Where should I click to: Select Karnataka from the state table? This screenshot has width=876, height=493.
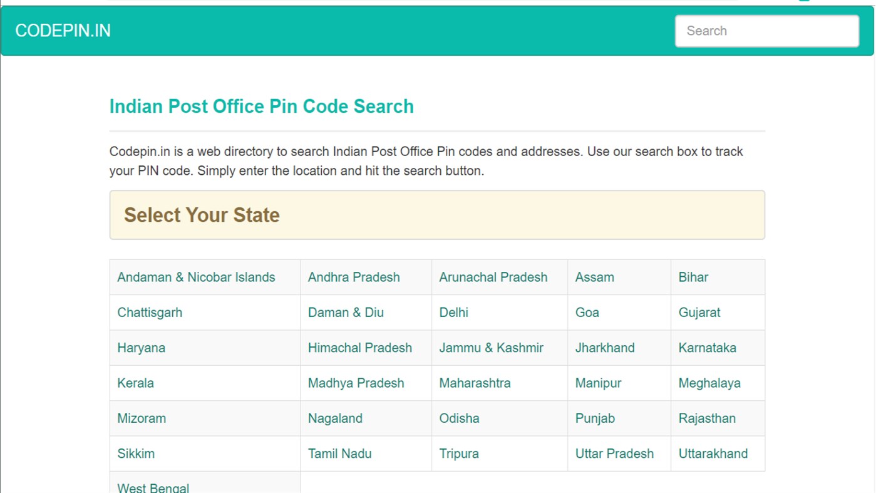[707, 348]
